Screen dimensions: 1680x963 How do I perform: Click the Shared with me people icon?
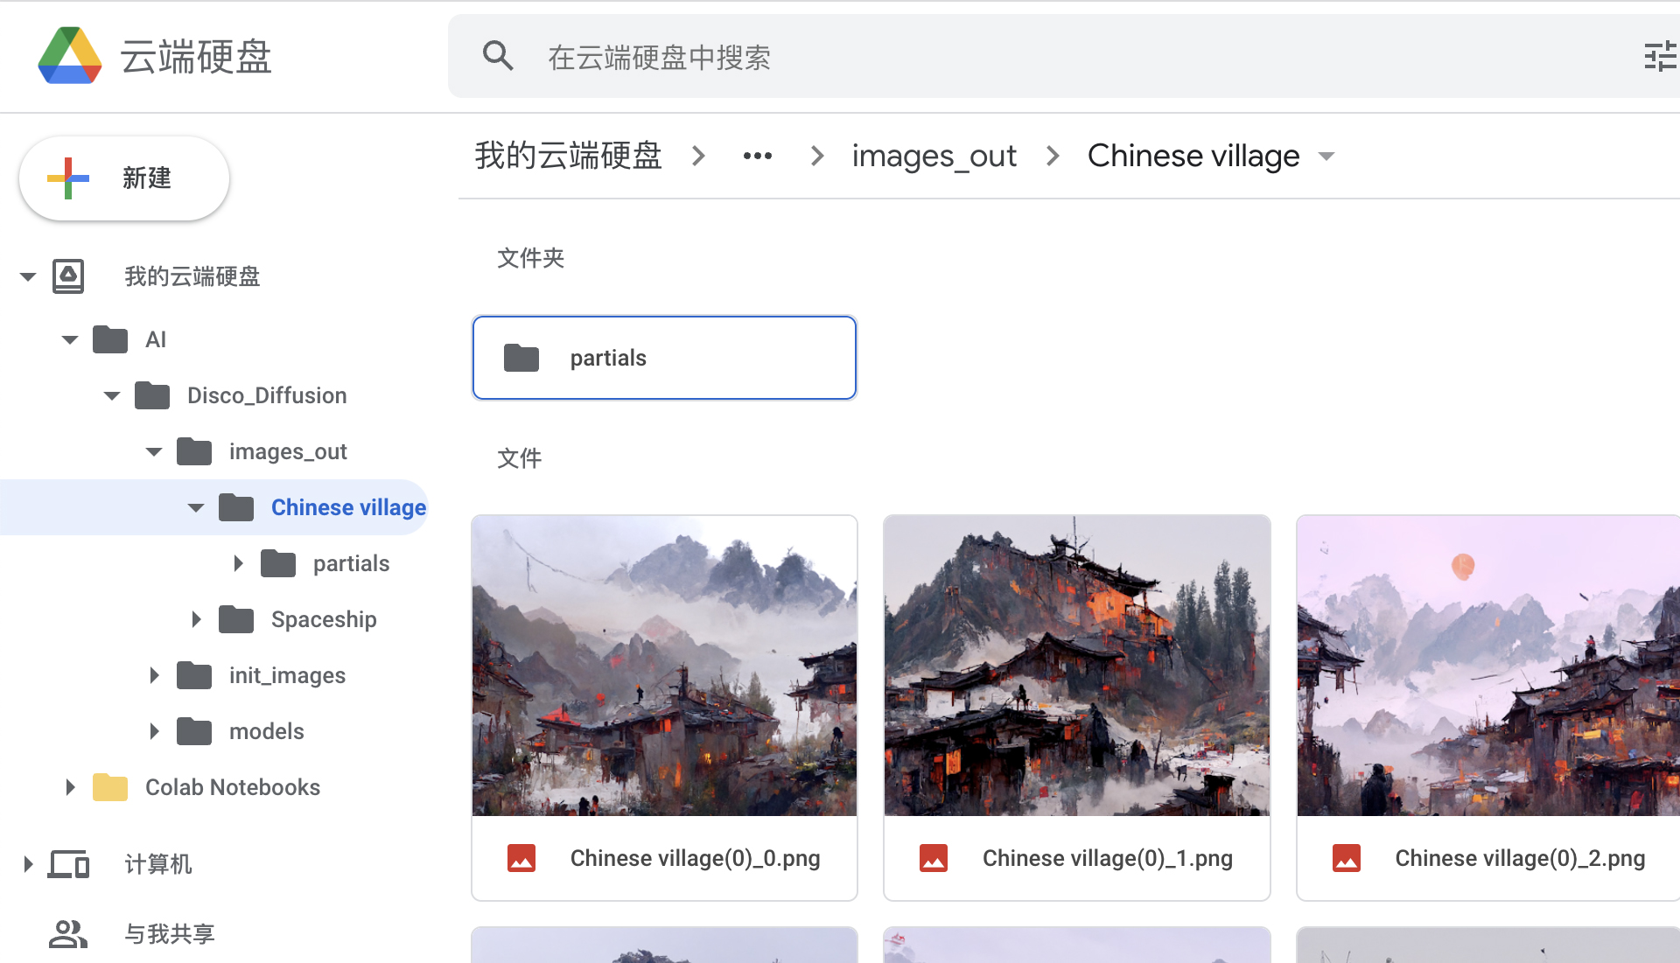coord(68,934)
